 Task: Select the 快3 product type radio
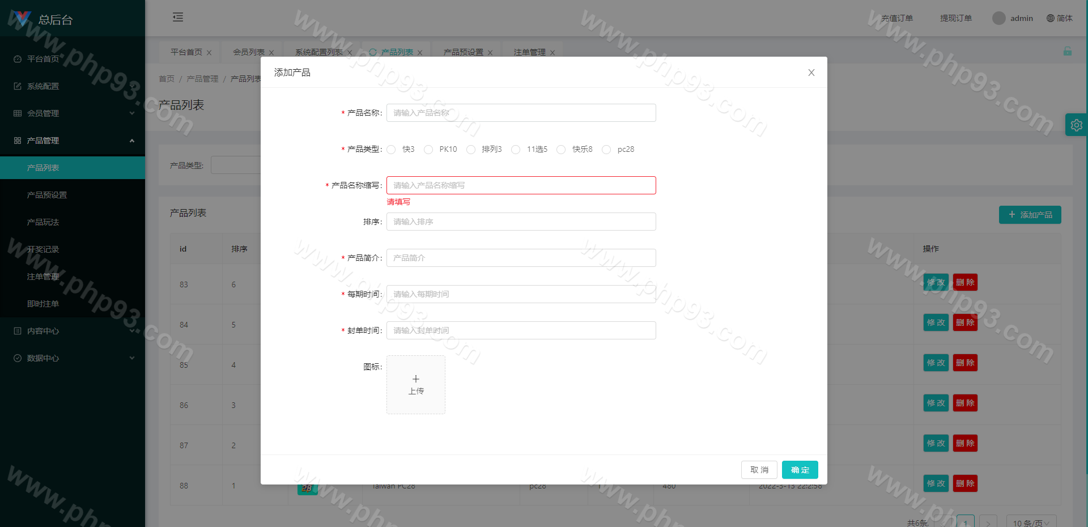(x=392, y=150)
